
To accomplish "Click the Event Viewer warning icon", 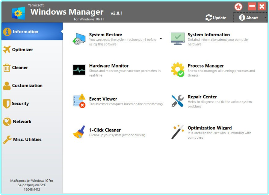I will (79, 101).
